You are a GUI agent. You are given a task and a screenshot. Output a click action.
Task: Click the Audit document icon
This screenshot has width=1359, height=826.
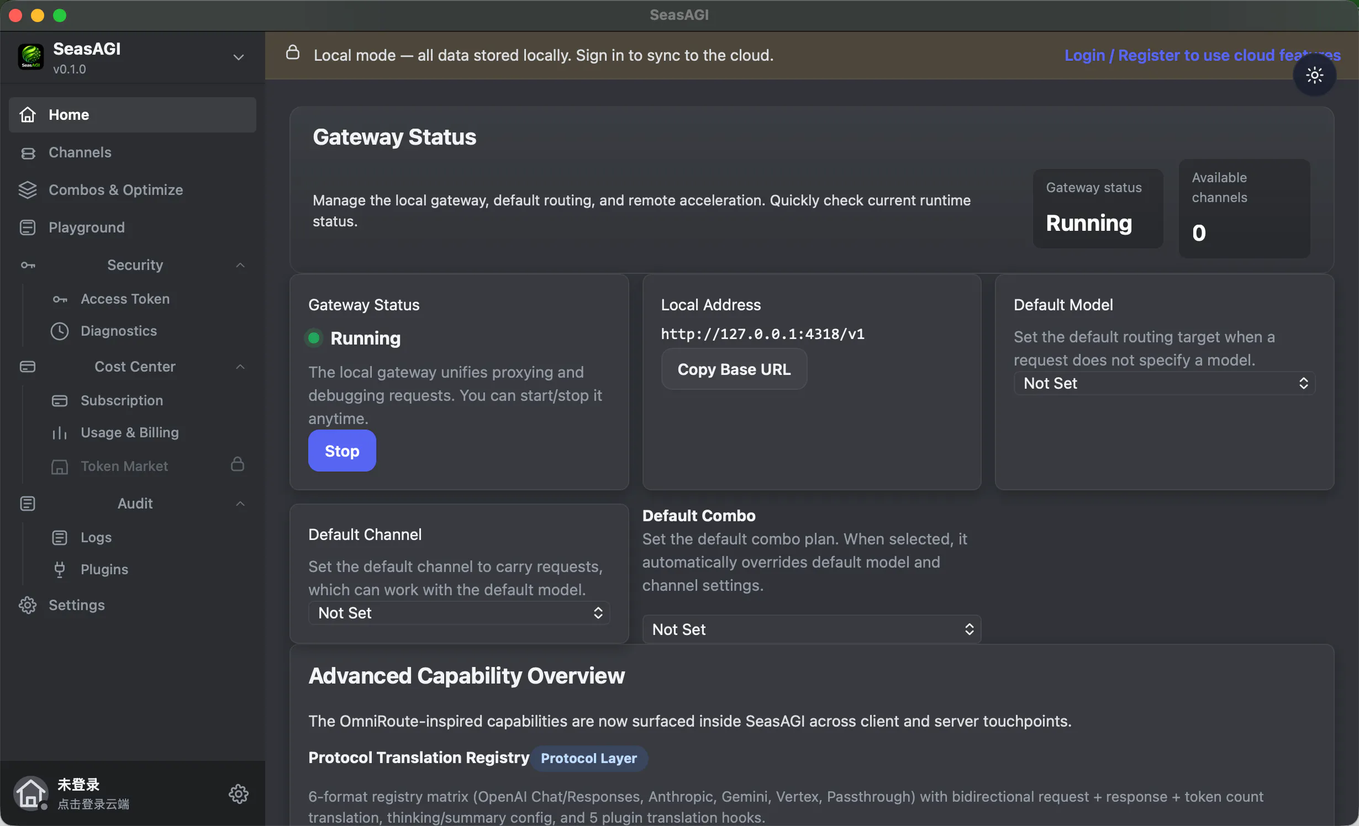coord(28,504)
